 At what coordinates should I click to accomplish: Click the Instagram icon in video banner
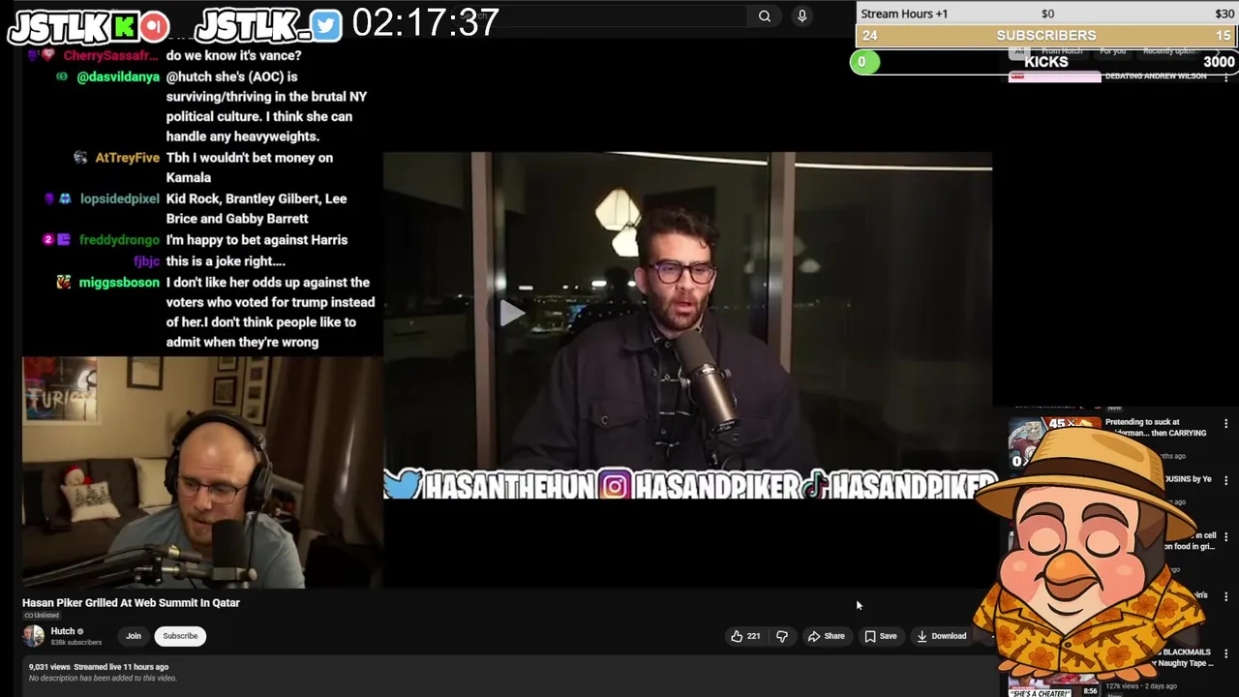point(615,485)
